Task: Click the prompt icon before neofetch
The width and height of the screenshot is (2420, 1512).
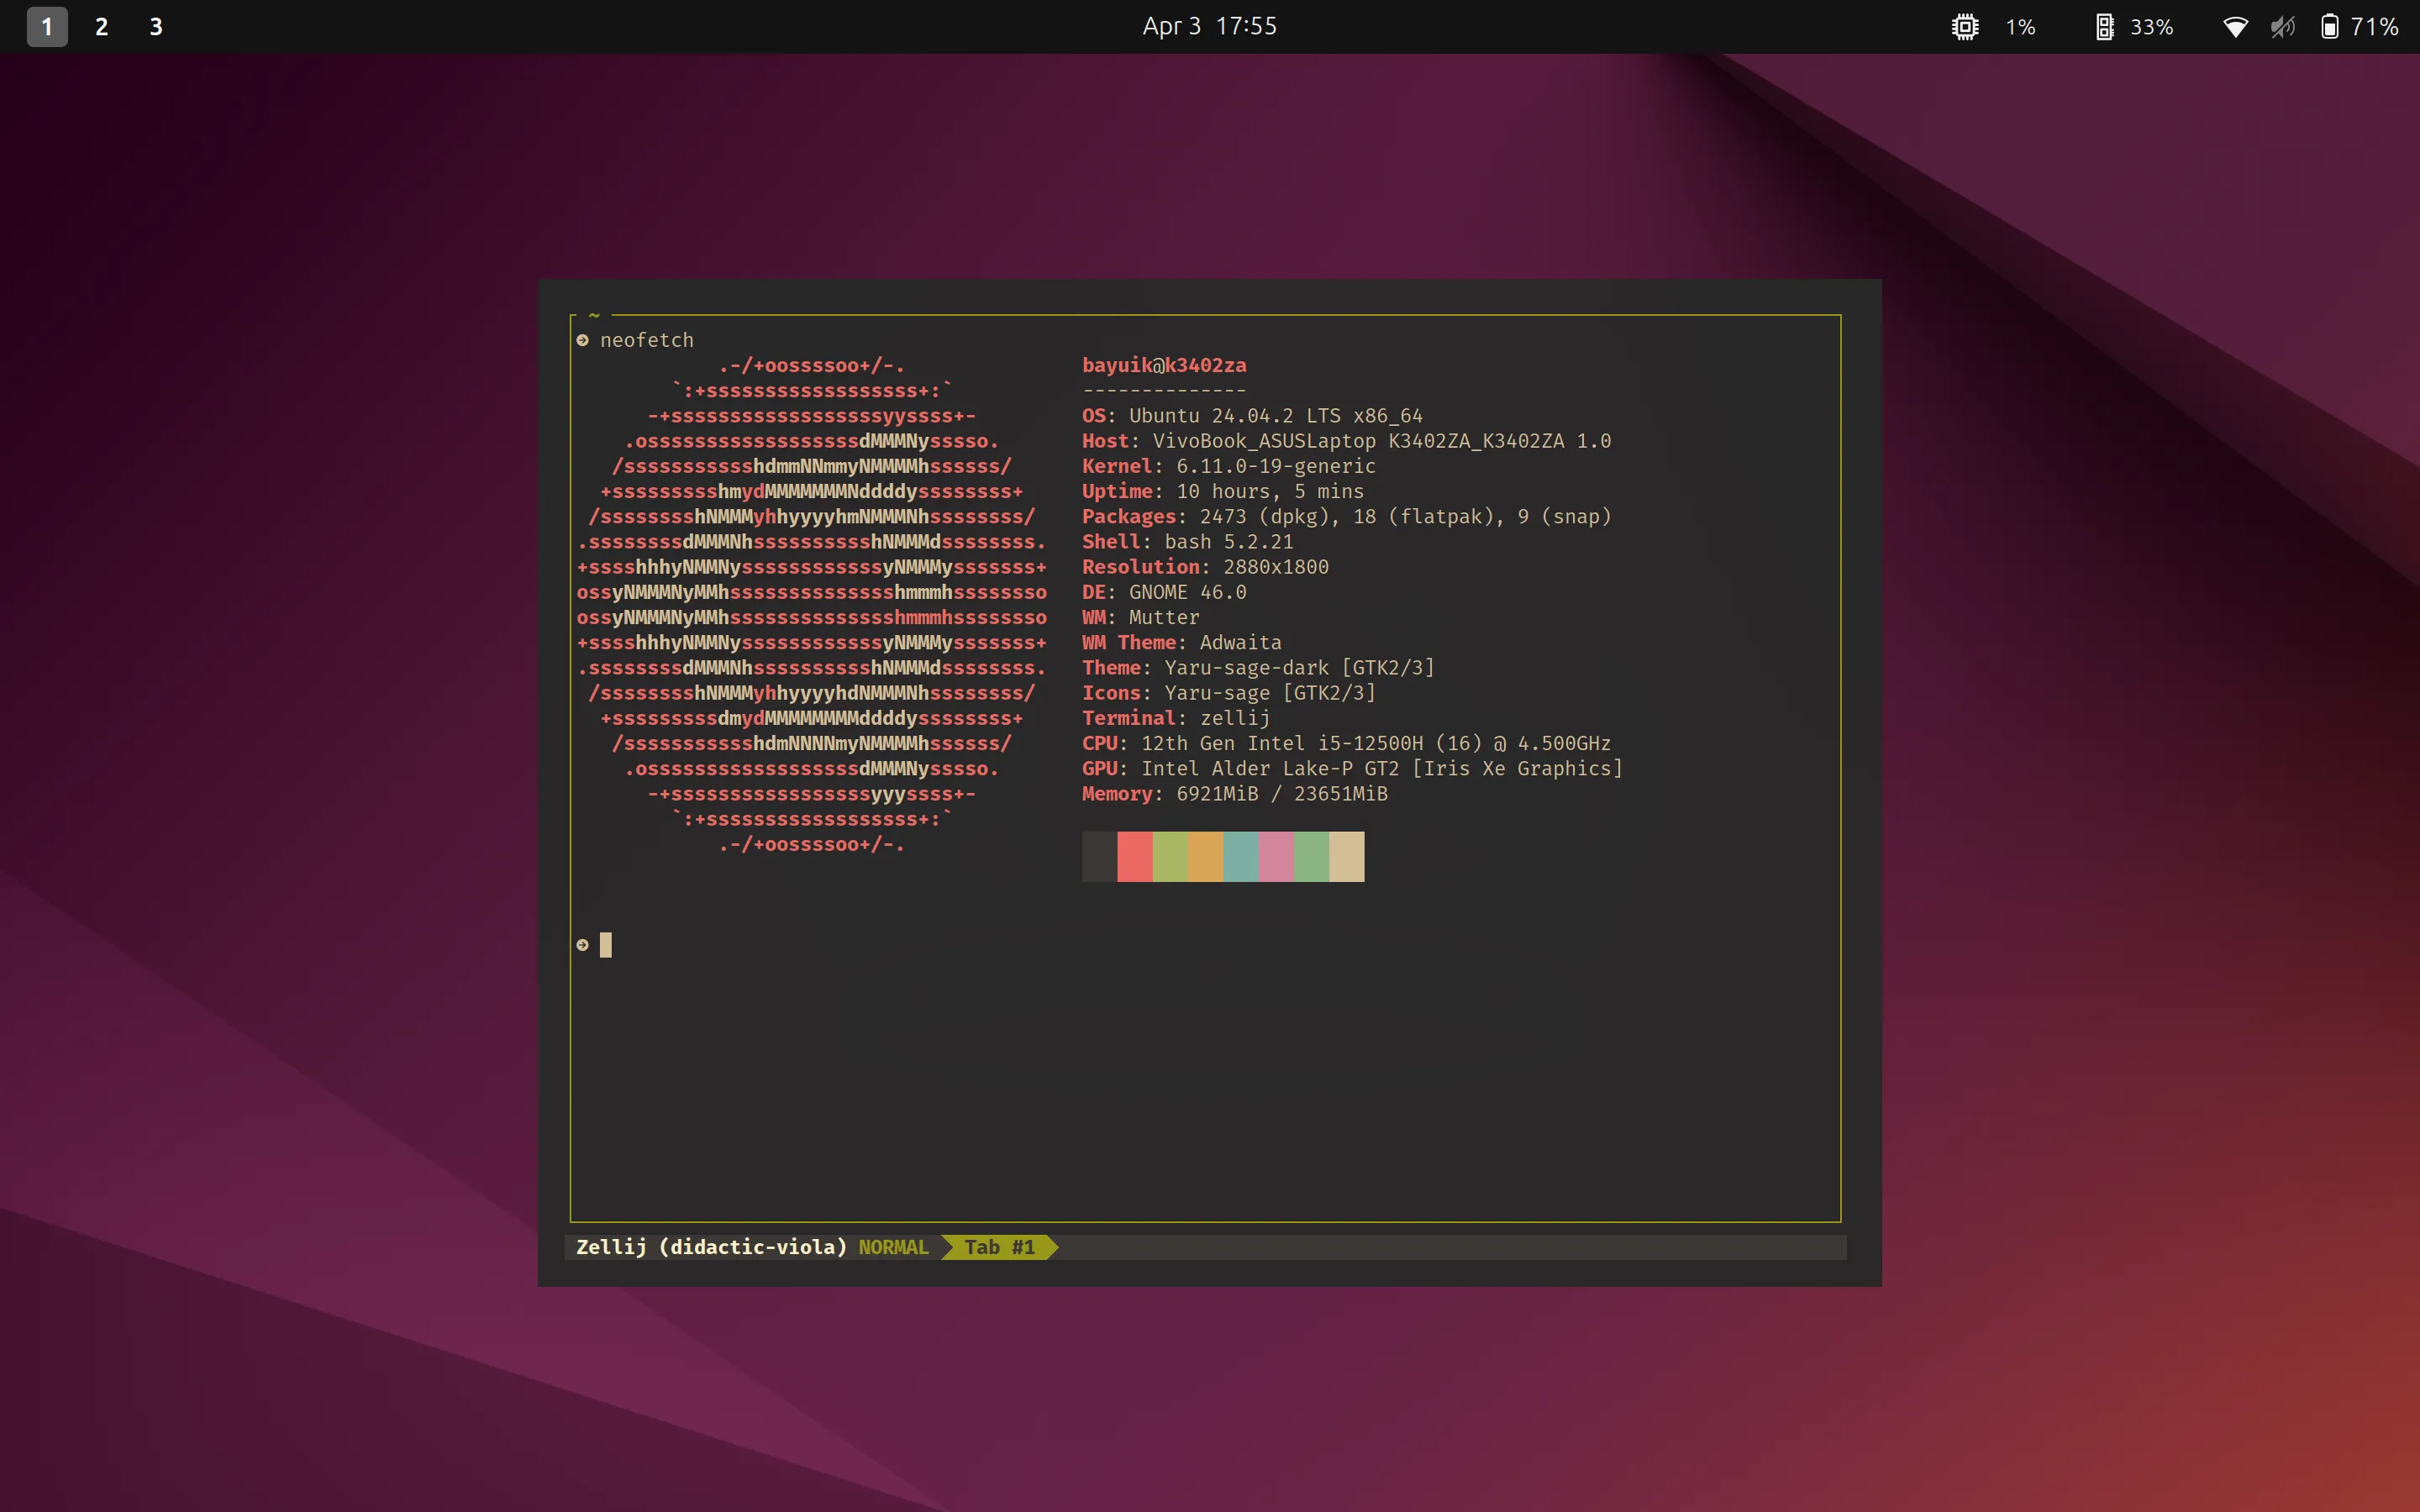Action: coord(582,340)
